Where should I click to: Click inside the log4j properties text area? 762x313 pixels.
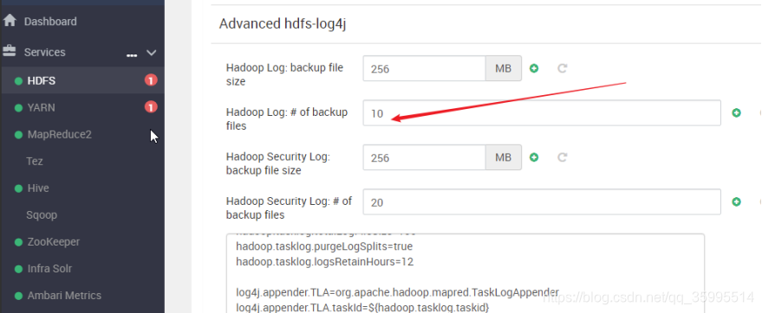[x=465, y=274]
